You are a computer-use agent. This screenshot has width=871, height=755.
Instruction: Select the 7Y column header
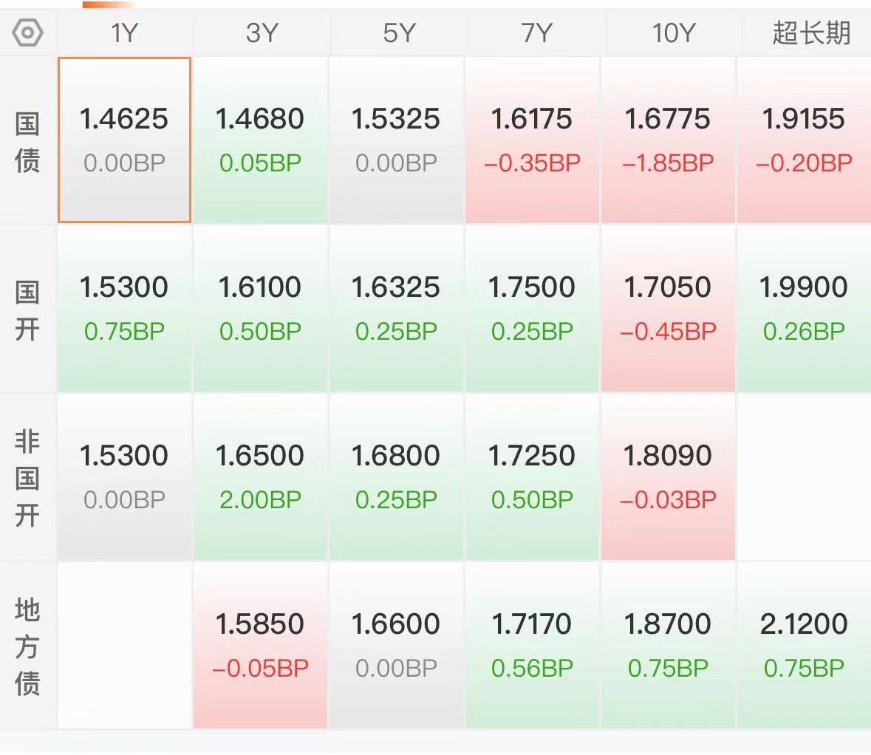click(536, 33)
